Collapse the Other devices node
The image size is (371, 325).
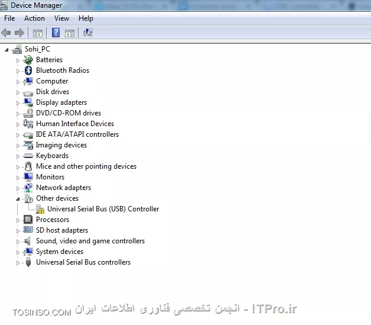[18, 198]
